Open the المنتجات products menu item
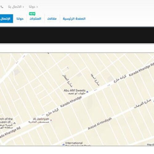 pyautogui.click(x=35, y=18)
